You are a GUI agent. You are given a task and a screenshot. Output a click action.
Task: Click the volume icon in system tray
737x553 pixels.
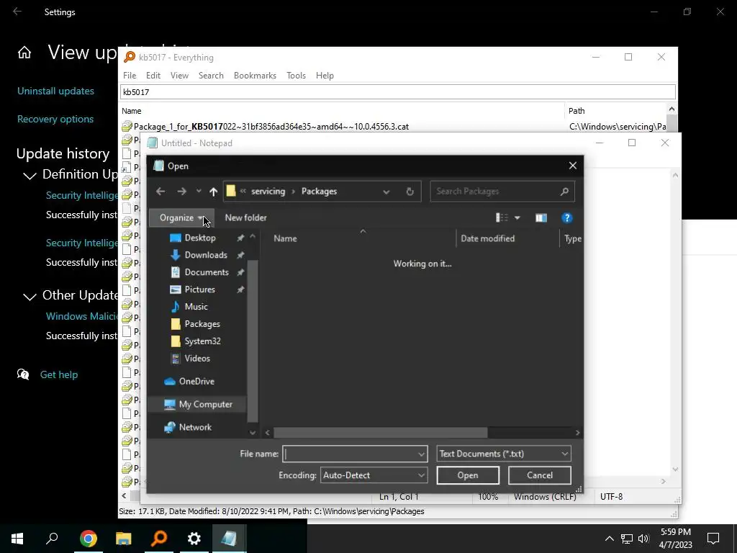point(643,539)
